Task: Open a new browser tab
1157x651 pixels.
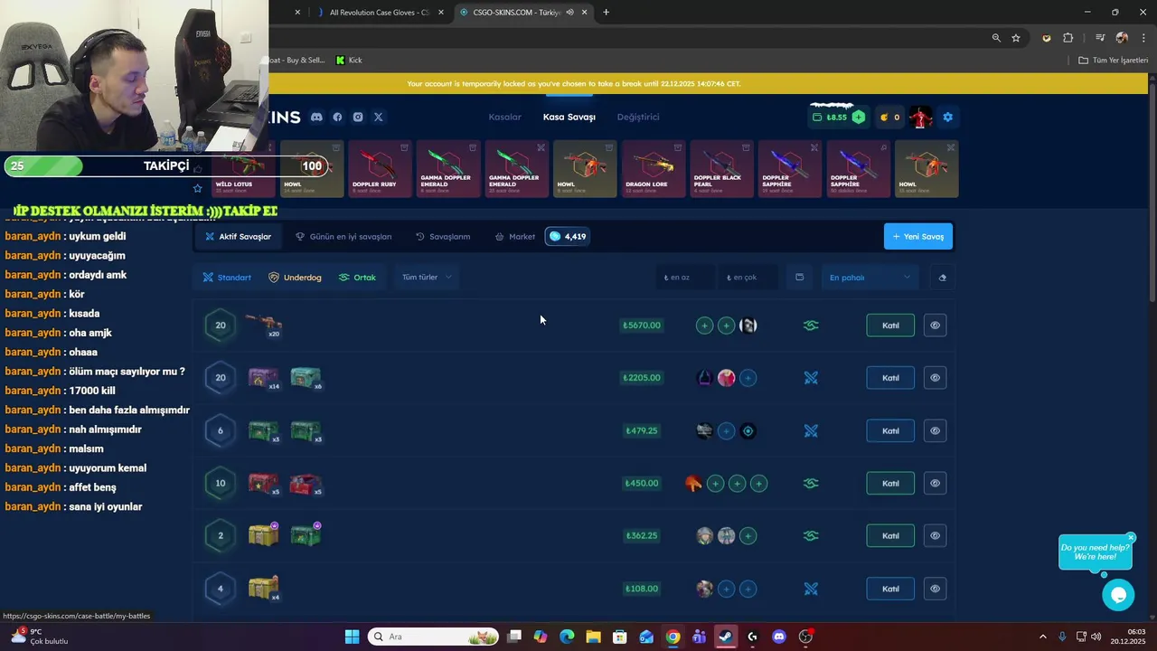Action: click(606, 12)
